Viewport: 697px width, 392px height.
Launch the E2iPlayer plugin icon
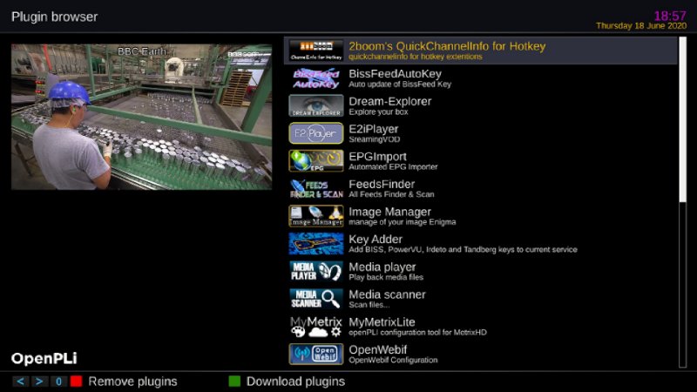316,133
